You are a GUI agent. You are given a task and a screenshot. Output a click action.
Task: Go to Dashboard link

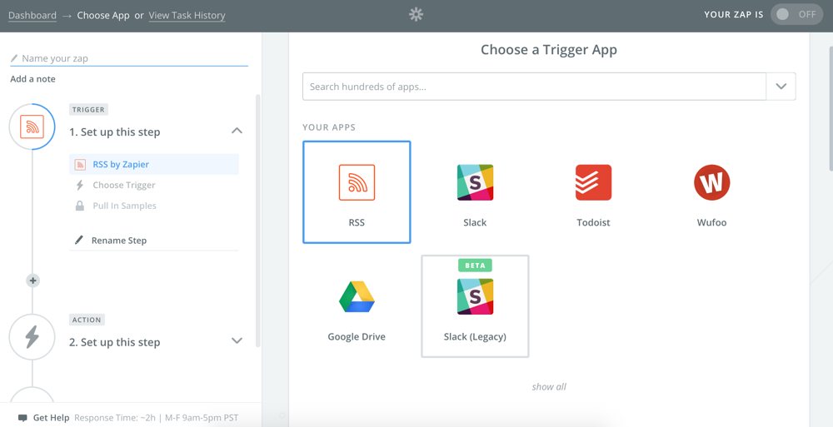pos(32,16)
